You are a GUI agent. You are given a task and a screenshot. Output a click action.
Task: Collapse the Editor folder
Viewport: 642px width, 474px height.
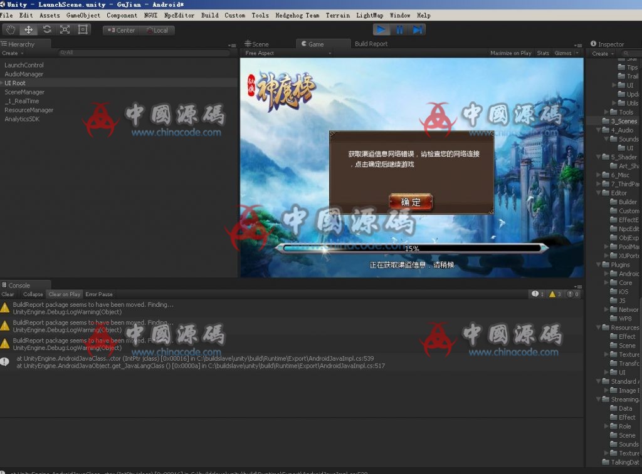(598, 193)
